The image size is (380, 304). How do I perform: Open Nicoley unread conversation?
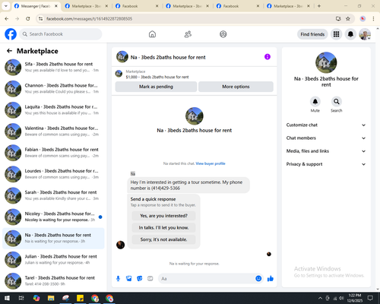[x=53, y=217]
